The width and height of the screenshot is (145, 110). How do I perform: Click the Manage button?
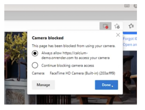coord(44,85)
